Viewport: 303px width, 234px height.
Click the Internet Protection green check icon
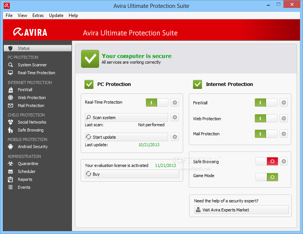[x=197, y=84]
